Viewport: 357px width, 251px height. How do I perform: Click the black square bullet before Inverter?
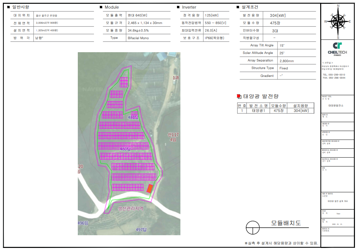click(178, 7)
